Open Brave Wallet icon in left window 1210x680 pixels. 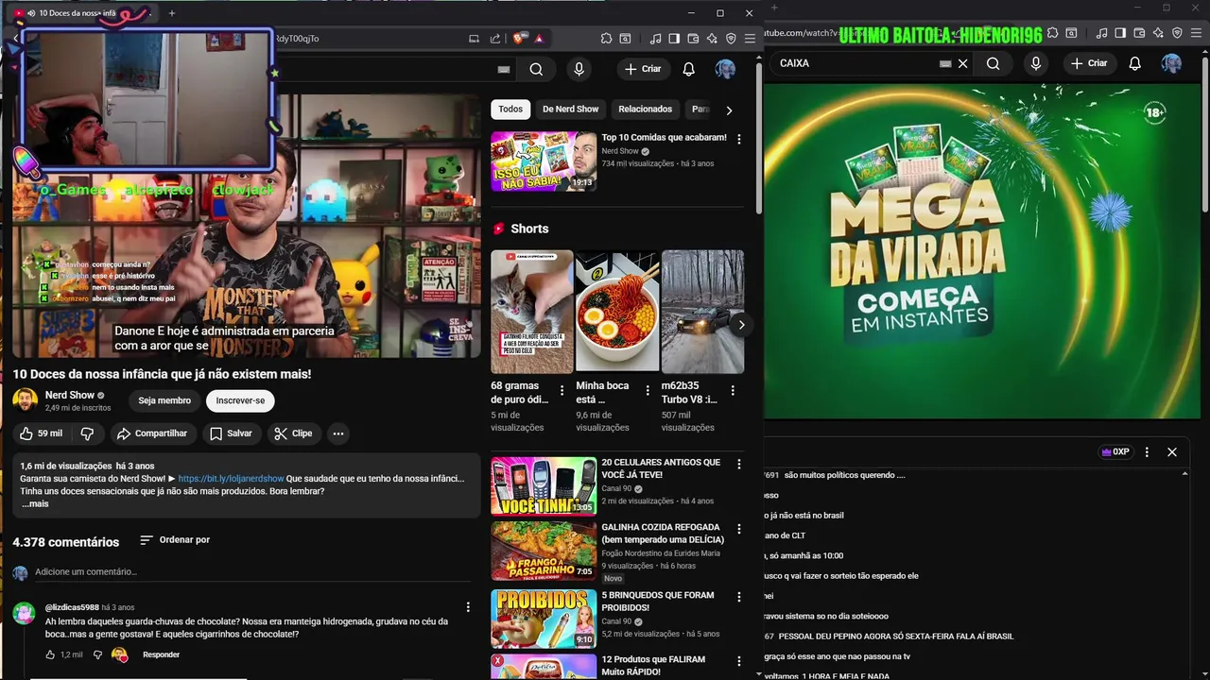point(693,39)
